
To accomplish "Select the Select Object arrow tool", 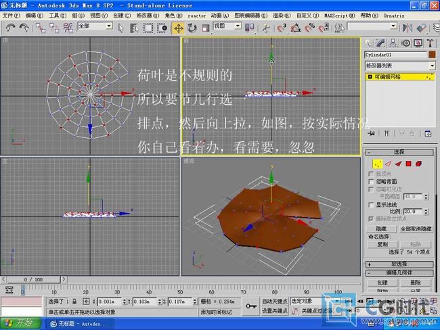I will click(121, 28).
